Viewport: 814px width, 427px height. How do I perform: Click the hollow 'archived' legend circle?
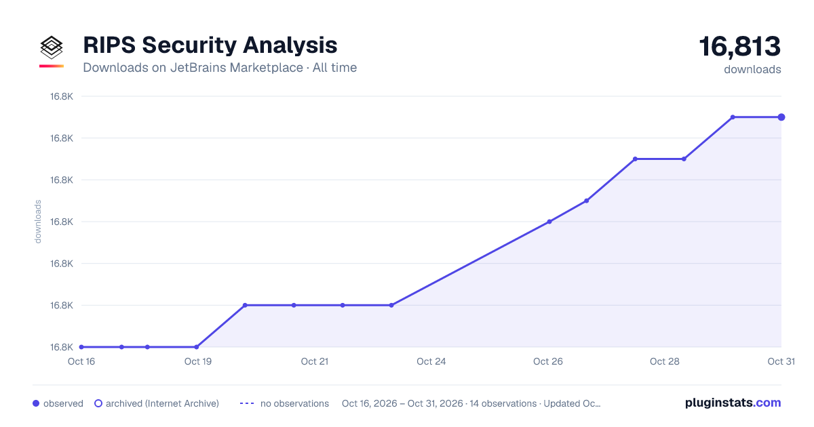pos(98,403)
